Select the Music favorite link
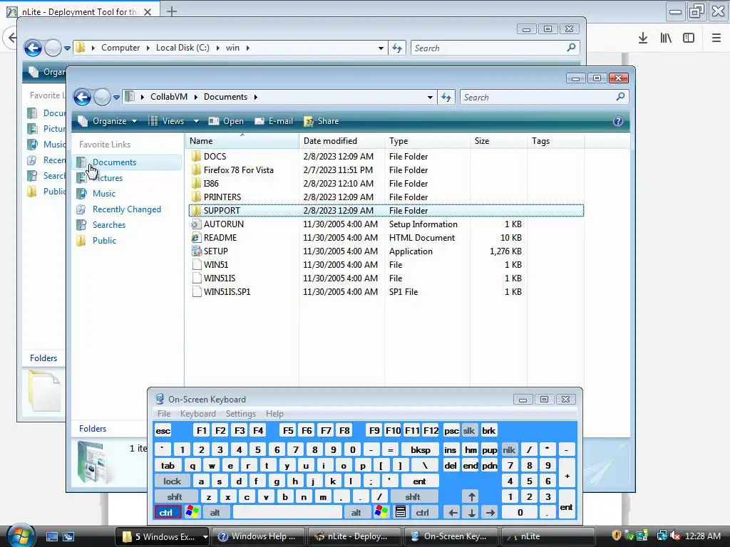This screenshot has width=730, height=547. click(104, 194)
